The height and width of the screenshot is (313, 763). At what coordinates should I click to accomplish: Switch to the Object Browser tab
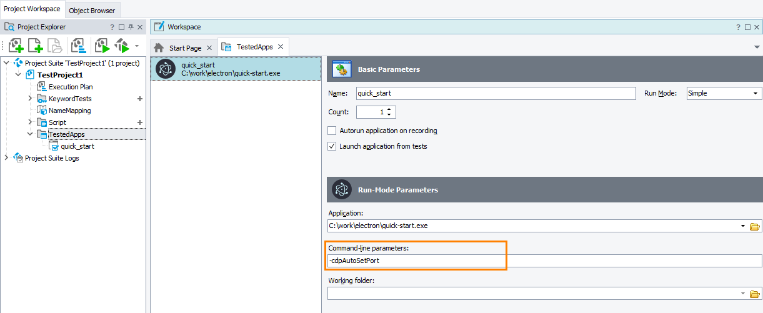coord(92,11)
